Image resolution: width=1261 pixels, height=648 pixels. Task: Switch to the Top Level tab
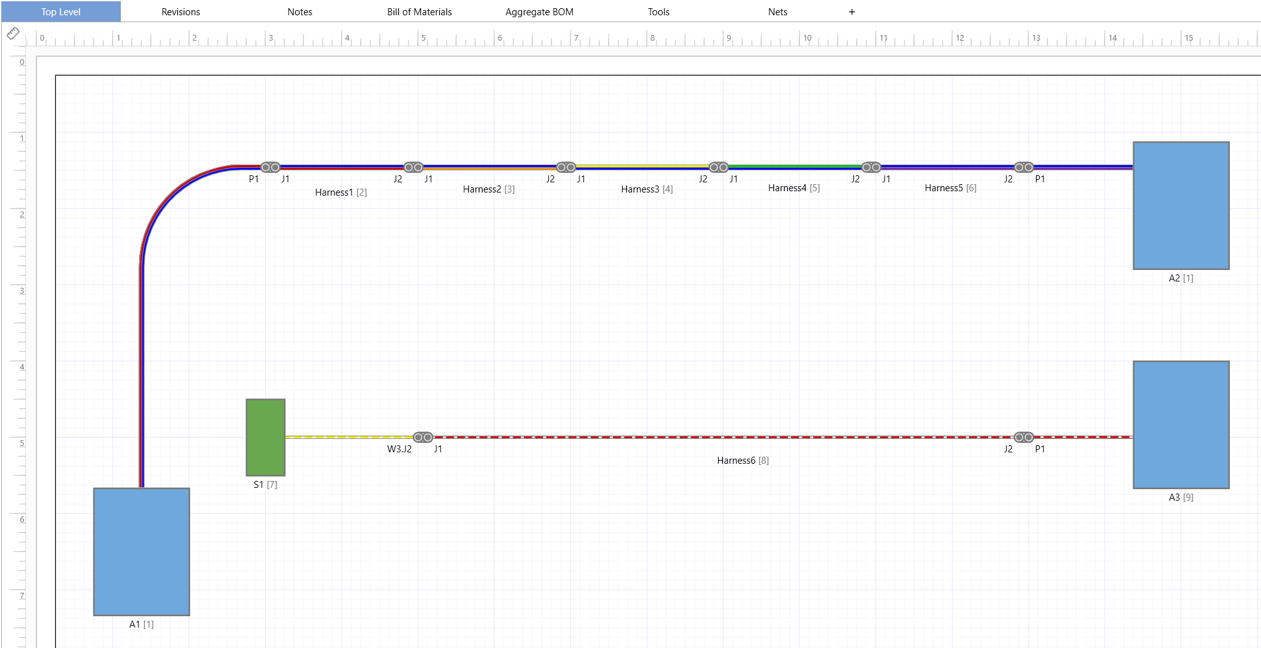click(61, 11)
